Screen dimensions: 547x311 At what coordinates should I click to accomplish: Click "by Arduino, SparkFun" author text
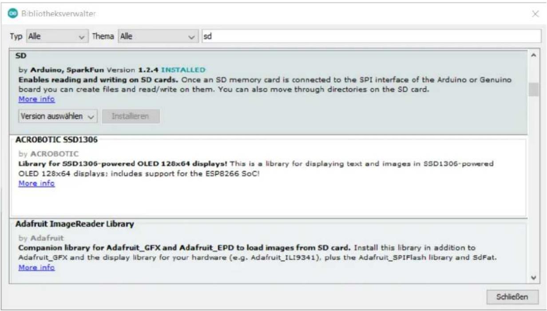62,70
